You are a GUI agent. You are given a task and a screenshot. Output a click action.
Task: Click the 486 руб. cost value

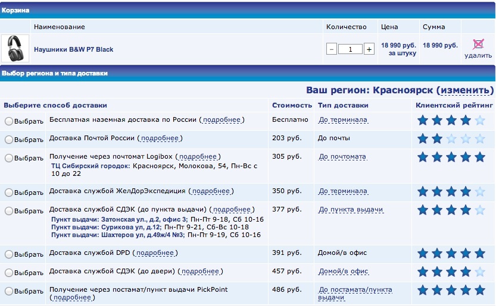tap(286, 289)
